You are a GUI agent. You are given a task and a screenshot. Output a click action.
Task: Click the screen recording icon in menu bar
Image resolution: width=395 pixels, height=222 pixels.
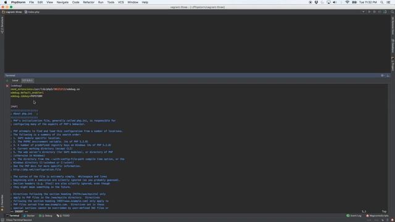click(x=310, y=2)
